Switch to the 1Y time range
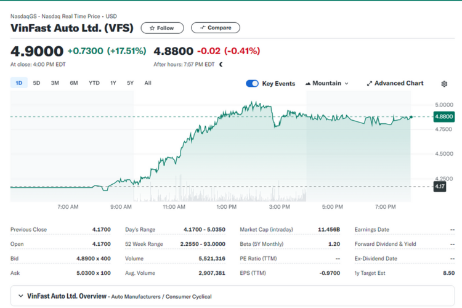This screenshot has width=462, height=308. click(x=113, y=83)
